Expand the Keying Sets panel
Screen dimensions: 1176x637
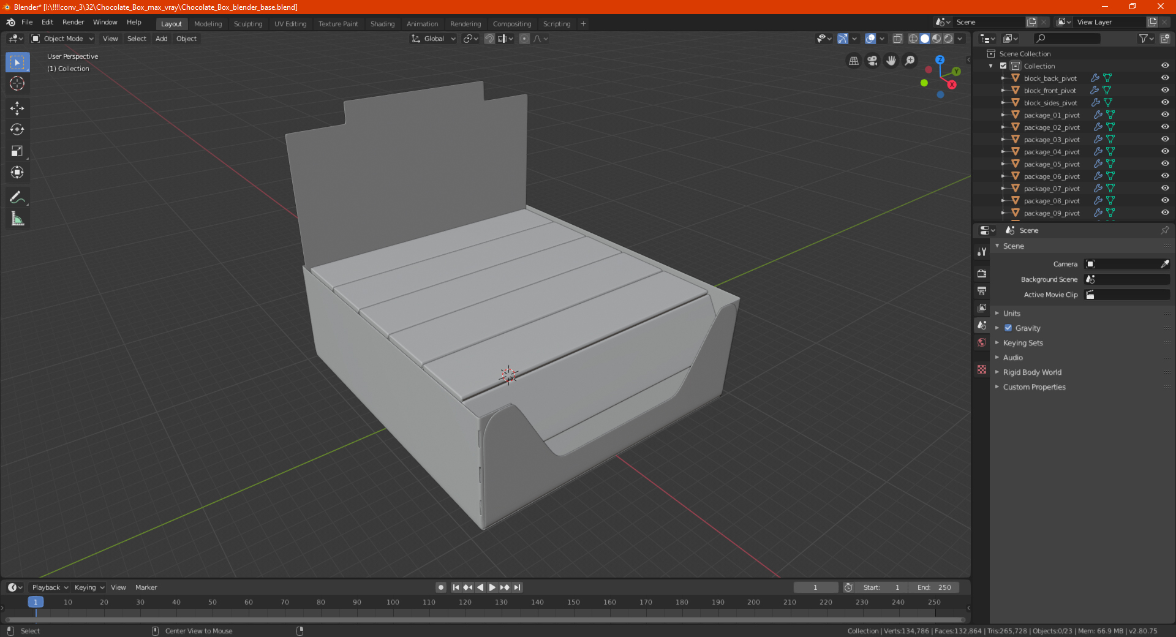click(1023, 343)
